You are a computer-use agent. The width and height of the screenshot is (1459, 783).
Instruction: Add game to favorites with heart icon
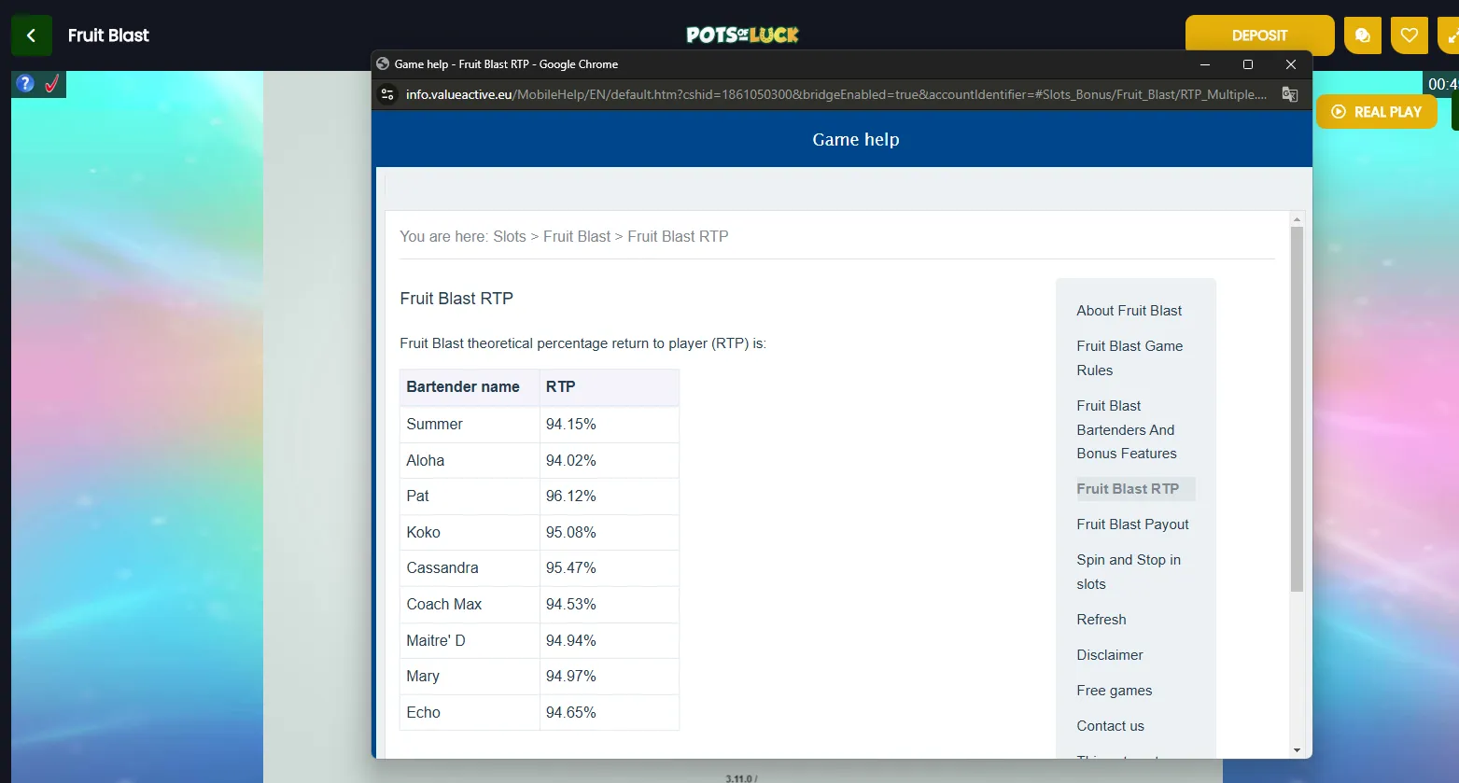coord(1410,35)
